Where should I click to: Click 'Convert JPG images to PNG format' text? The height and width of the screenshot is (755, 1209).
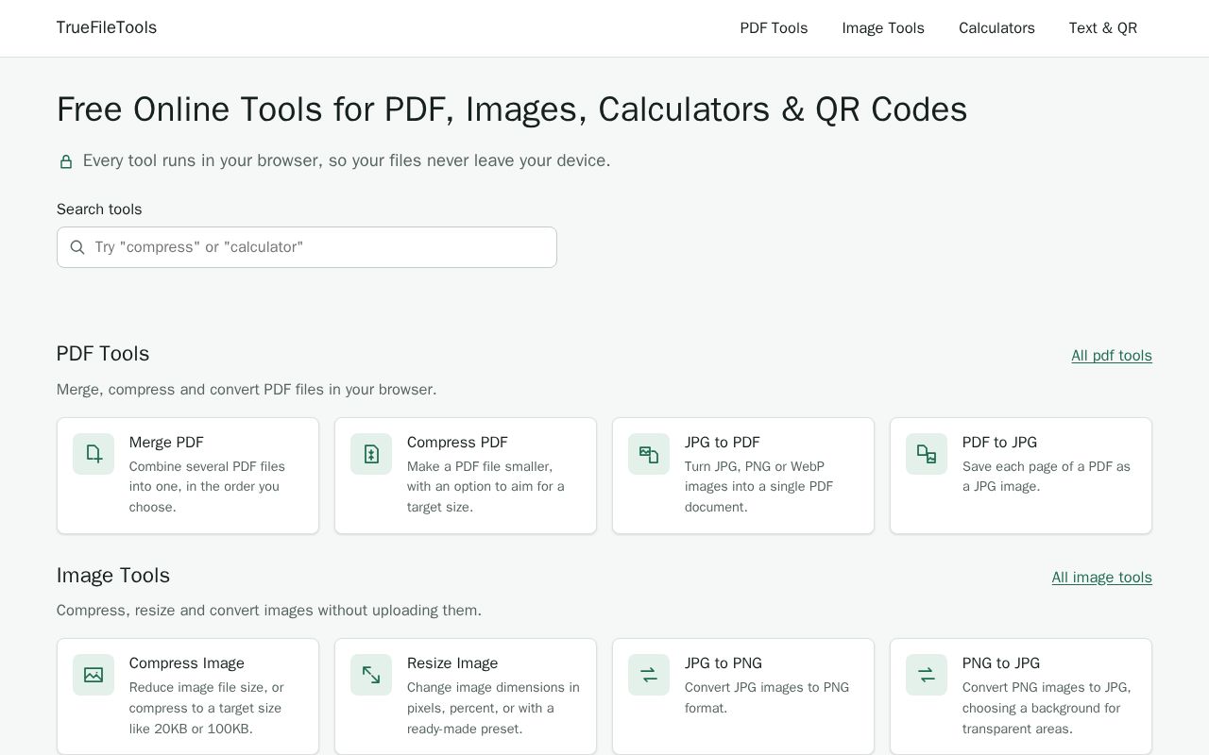point(767,697)
